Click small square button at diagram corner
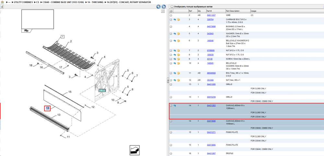The width and height of the screenshot is (324, 156). point(163,11)
